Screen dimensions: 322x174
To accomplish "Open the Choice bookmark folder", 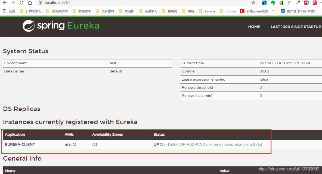I will [x=228, y=11].
